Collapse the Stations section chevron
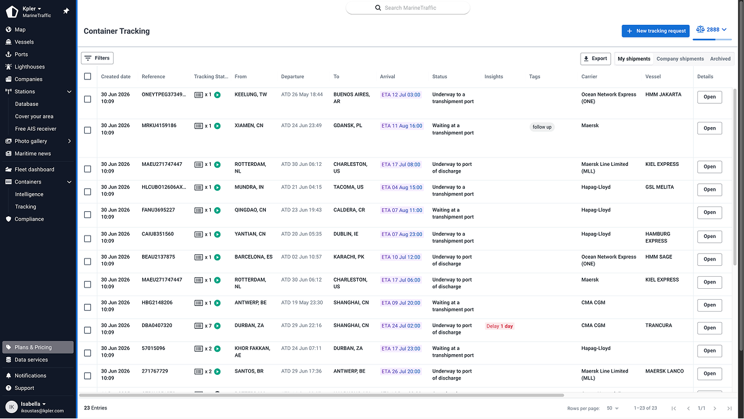Image resolution: width=744 pixels, height=419 pixels. 69,92
